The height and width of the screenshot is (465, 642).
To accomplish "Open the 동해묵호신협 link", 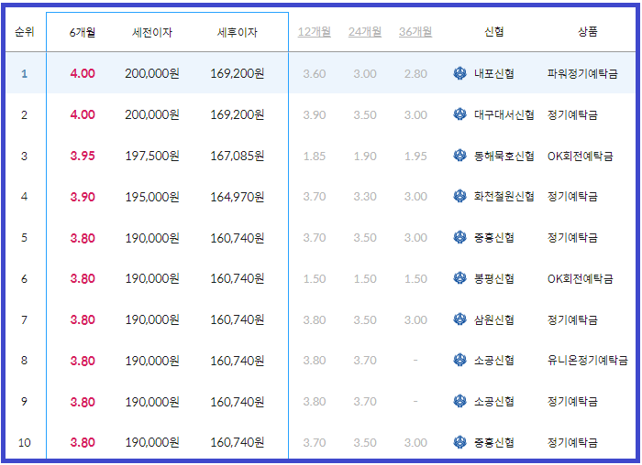I will [504, 156].
